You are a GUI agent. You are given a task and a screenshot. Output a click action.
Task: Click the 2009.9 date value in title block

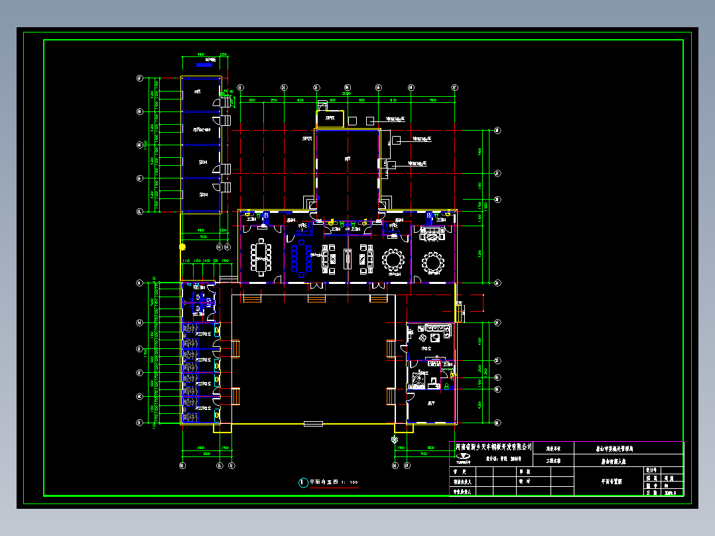671,493
